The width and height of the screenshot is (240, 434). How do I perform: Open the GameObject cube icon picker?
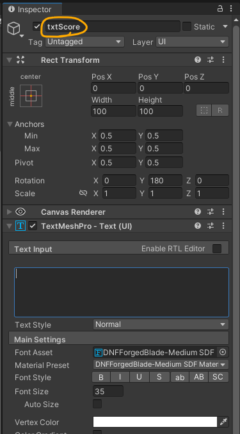(x=13, y=28)
